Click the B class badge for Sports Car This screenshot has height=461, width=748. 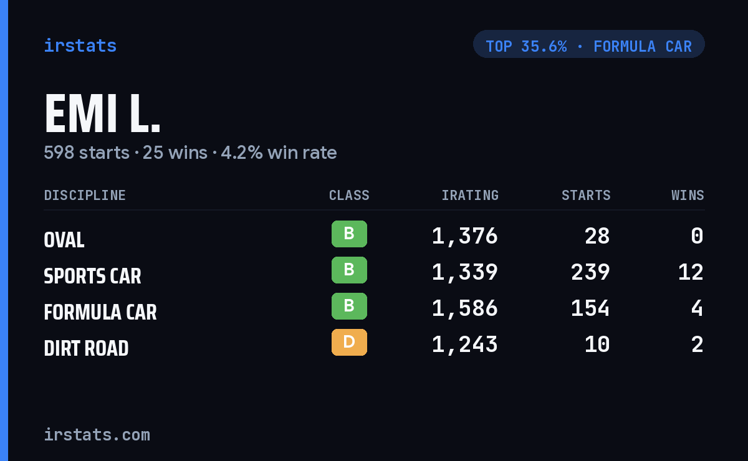pos(349,270)
